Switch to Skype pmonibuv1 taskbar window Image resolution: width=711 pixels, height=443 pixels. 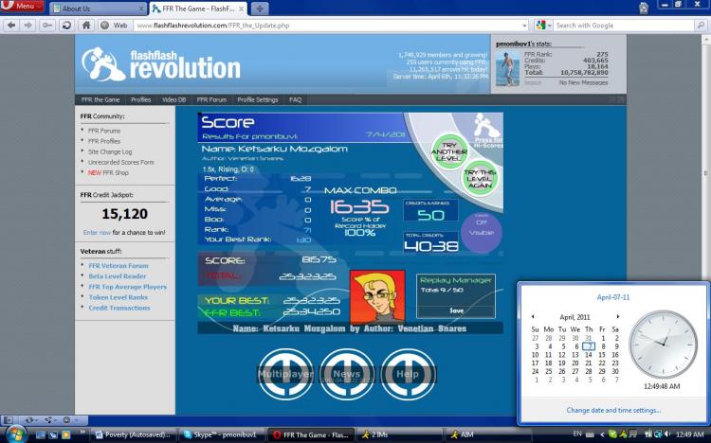click(221, 434)
